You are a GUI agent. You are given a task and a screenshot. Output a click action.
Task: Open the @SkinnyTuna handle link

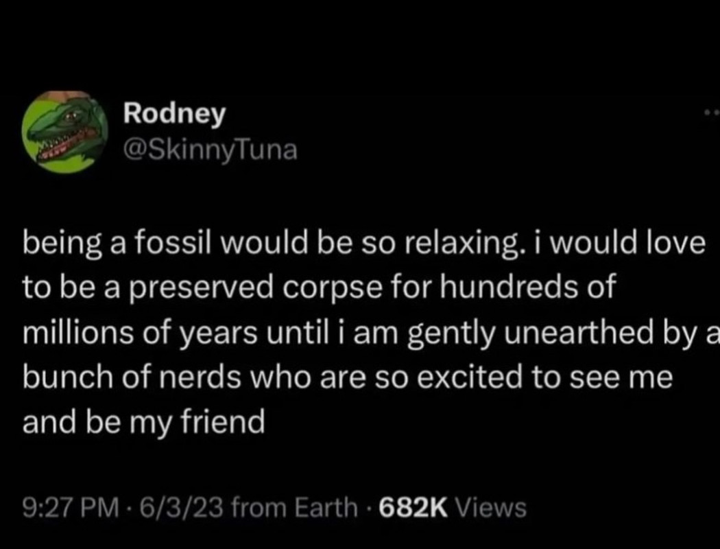coord(211,149)
